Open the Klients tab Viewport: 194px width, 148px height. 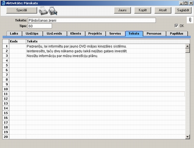click(76, 33)
